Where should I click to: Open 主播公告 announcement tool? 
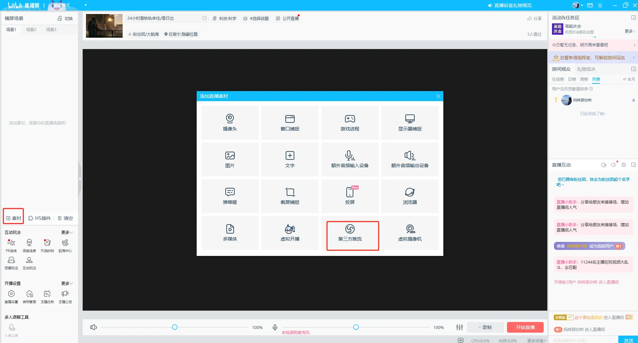coord(65,297)
